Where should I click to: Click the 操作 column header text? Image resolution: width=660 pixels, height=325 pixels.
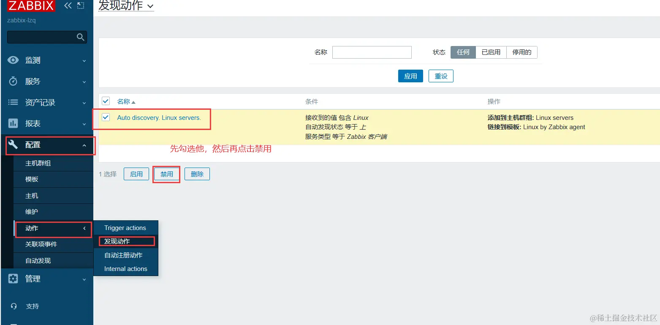(x=494, y=102)
